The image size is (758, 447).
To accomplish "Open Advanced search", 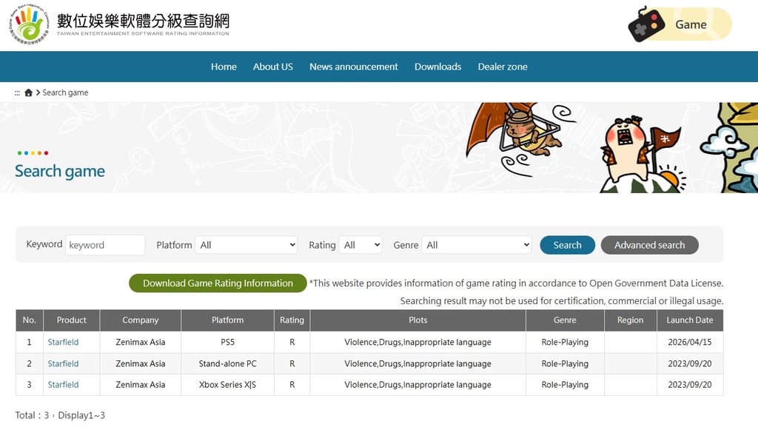I will pos(650,245).
